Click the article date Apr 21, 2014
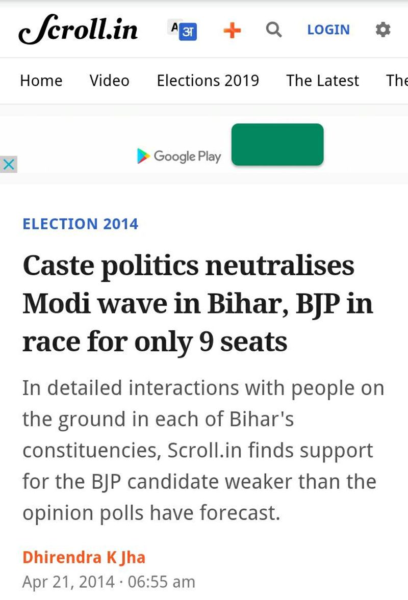 tap(68, 582)
